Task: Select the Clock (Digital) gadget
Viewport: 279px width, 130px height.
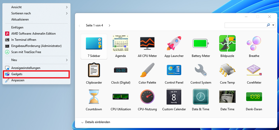Action: [x=120, y=70]
